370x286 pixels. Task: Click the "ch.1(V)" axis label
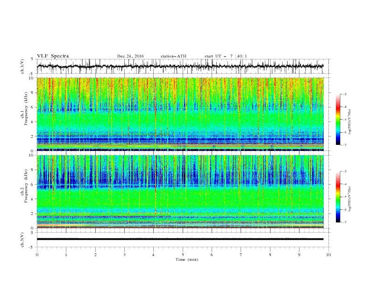pyautogui.click(x=22, y=66)
